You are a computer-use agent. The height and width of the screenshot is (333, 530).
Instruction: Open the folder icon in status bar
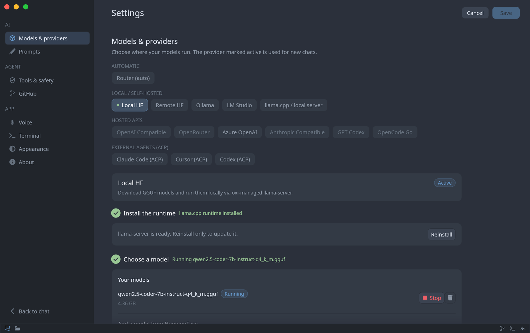pos(18,328)
